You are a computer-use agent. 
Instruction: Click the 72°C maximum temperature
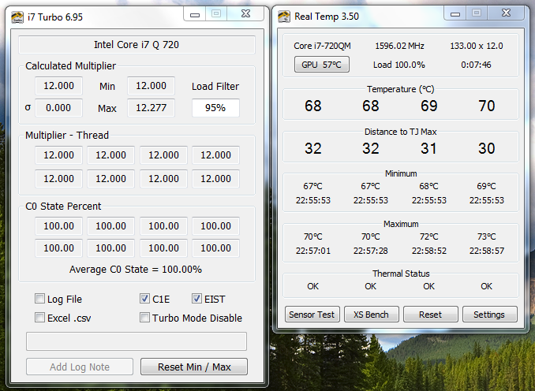429,236
